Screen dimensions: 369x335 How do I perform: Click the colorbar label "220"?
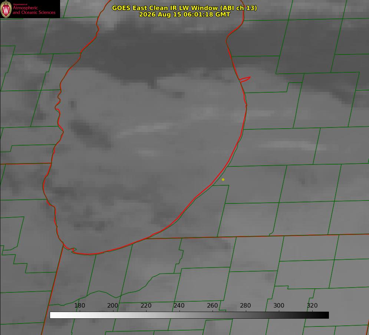(x=146, y=305)
